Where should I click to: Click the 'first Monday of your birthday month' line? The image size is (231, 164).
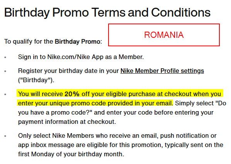click(x=71, y=154)
